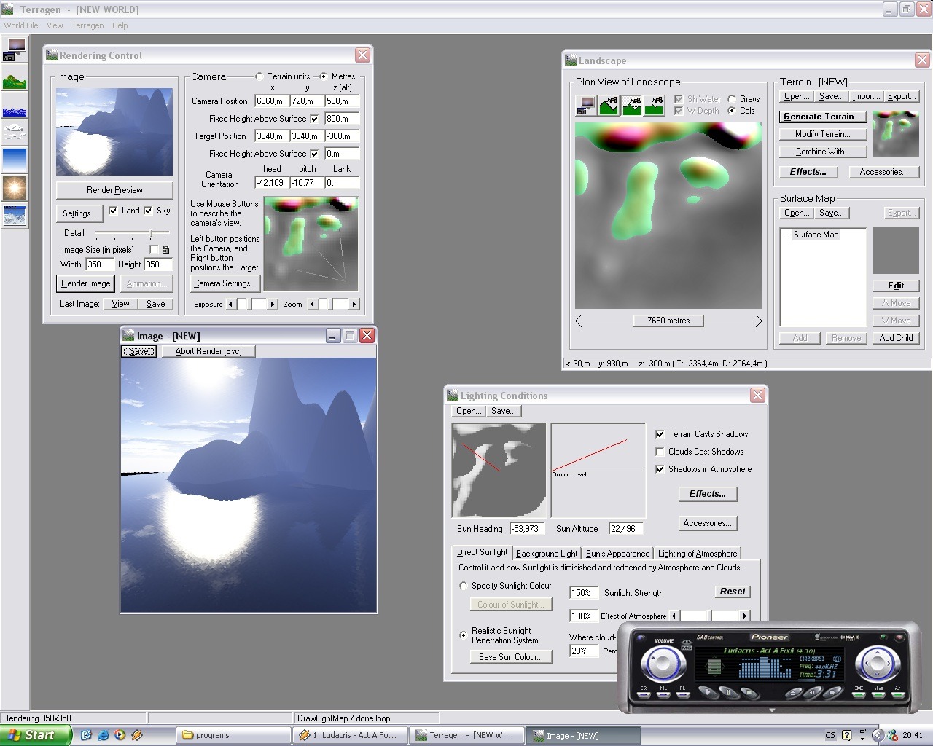Open Rendering Control from the sidebar
Viewport: 933px width, 746px height.
point(15,50)
